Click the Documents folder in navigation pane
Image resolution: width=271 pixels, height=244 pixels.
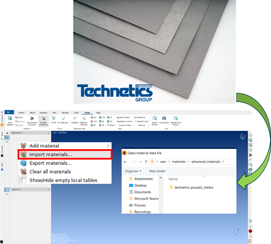[x=142, y=192]
